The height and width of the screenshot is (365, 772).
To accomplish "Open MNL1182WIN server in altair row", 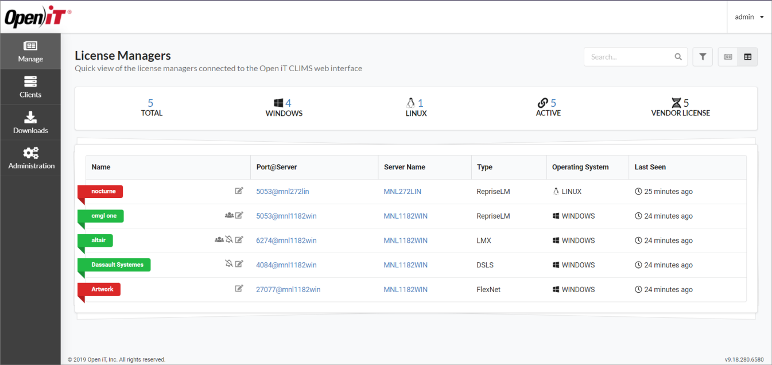I will point(405,240).
